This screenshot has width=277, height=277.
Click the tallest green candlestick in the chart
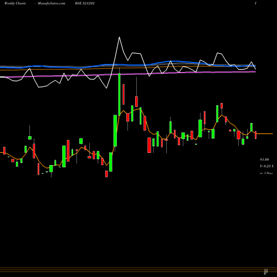point(119,94)
